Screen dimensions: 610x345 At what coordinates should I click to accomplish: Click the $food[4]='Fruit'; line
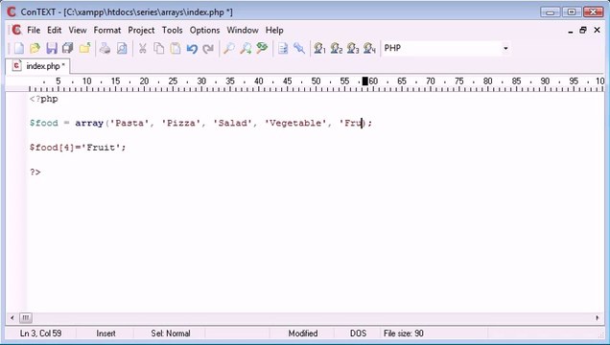click(x=78, y=148)
